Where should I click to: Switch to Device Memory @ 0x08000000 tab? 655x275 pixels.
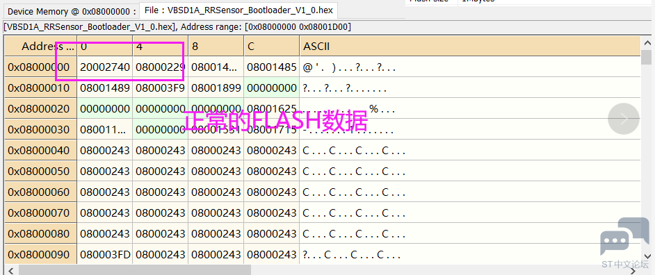(x=72, y=11)
